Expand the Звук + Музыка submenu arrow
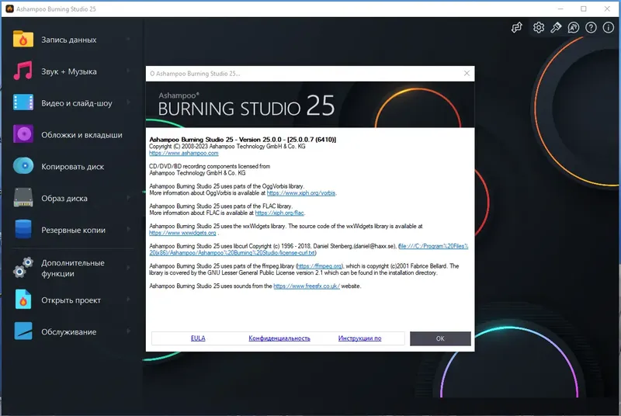The height and width of the screenshot is (416, 621). [x=128, y=71]
